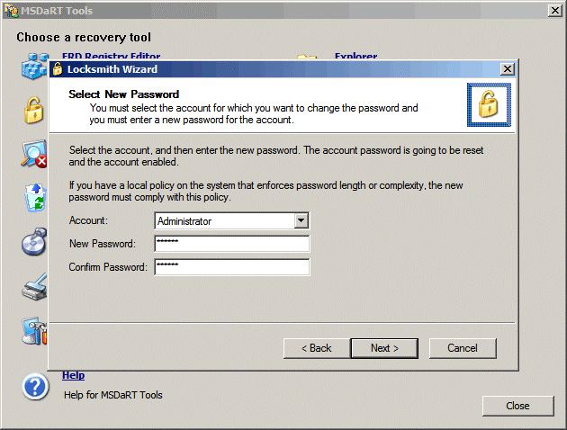Close the MSDaRT Tools window via Close button
The image size is (567, 430).
[x=517, y=406]
